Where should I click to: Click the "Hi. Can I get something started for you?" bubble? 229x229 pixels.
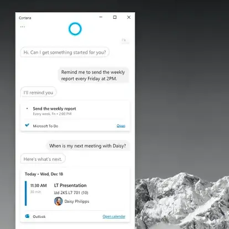(65, 53)
